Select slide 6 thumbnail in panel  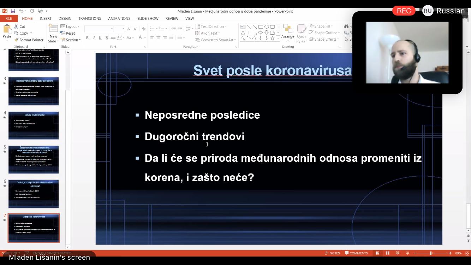tap(34, 194)
